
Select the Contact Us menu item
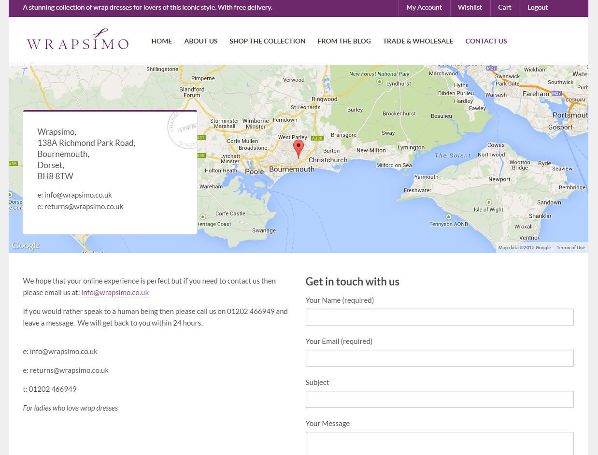[486, 41]
